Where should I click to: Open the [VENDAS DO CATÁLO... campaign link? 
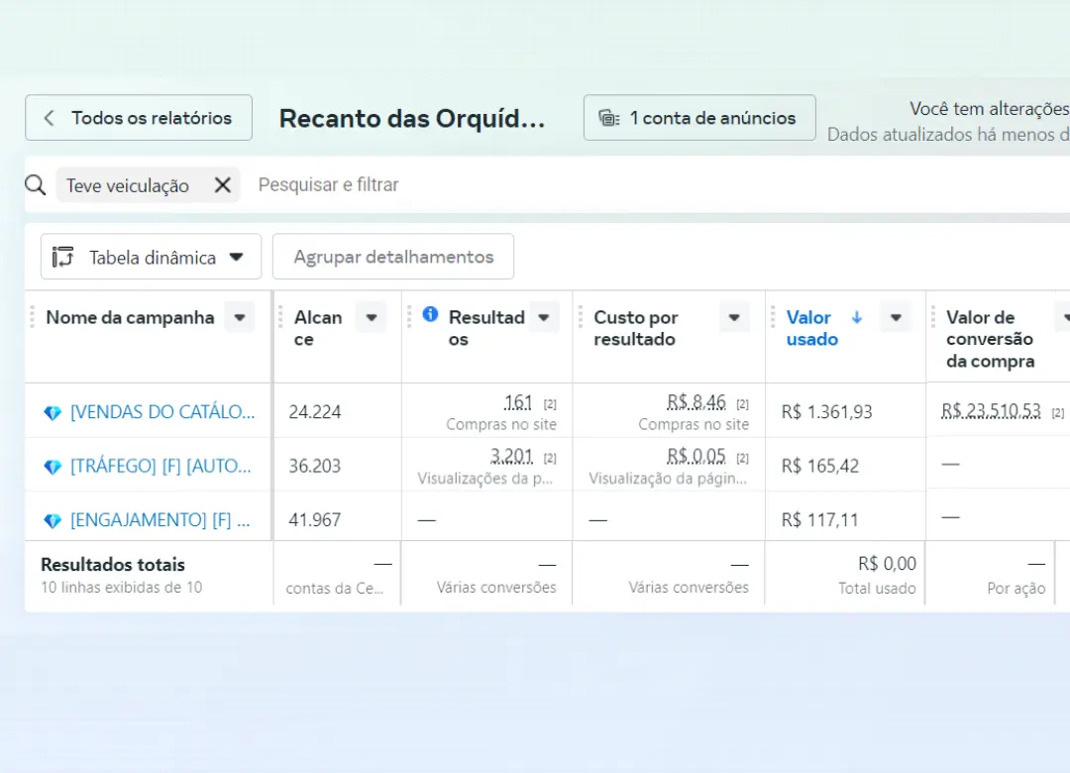[x=162, y=412]
